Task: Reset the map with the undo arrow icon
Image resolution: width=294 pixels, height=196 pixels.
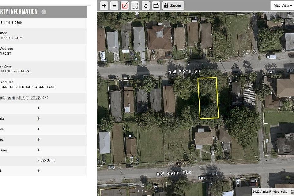Action: coord(145,5)
